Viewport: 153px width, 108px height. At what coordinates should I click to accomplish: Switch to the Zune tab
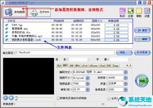point(116,66)
